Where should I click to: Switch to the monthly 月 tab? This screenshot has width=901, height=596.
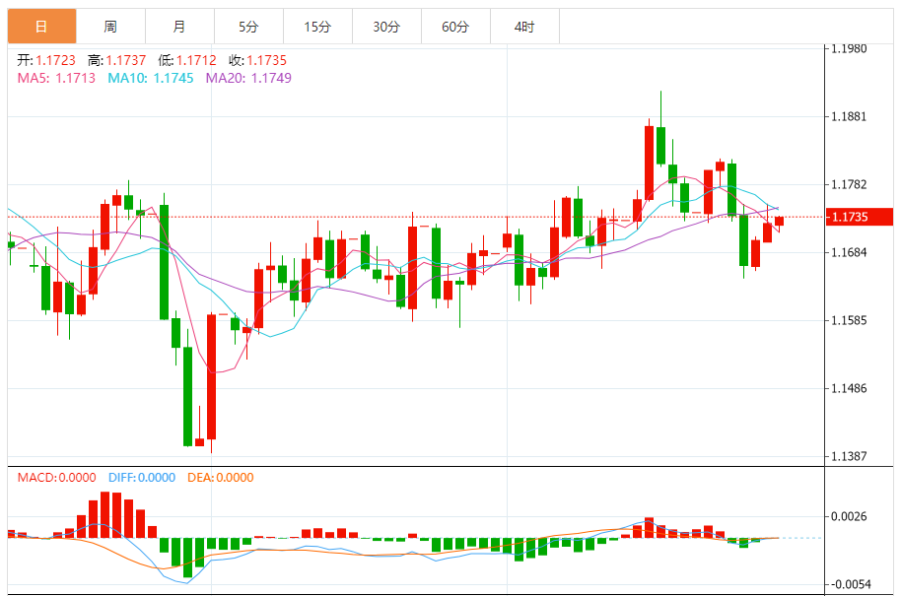tap(179, 27)
